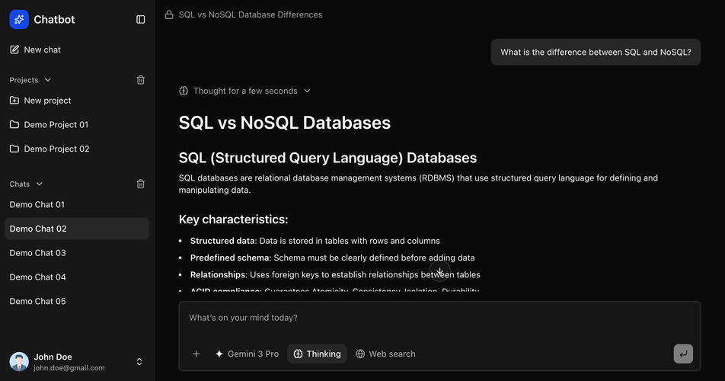This screenshot has height=381, width=725.
Task: Open the Gemini 3 Pro model selector
Action: 247,354
